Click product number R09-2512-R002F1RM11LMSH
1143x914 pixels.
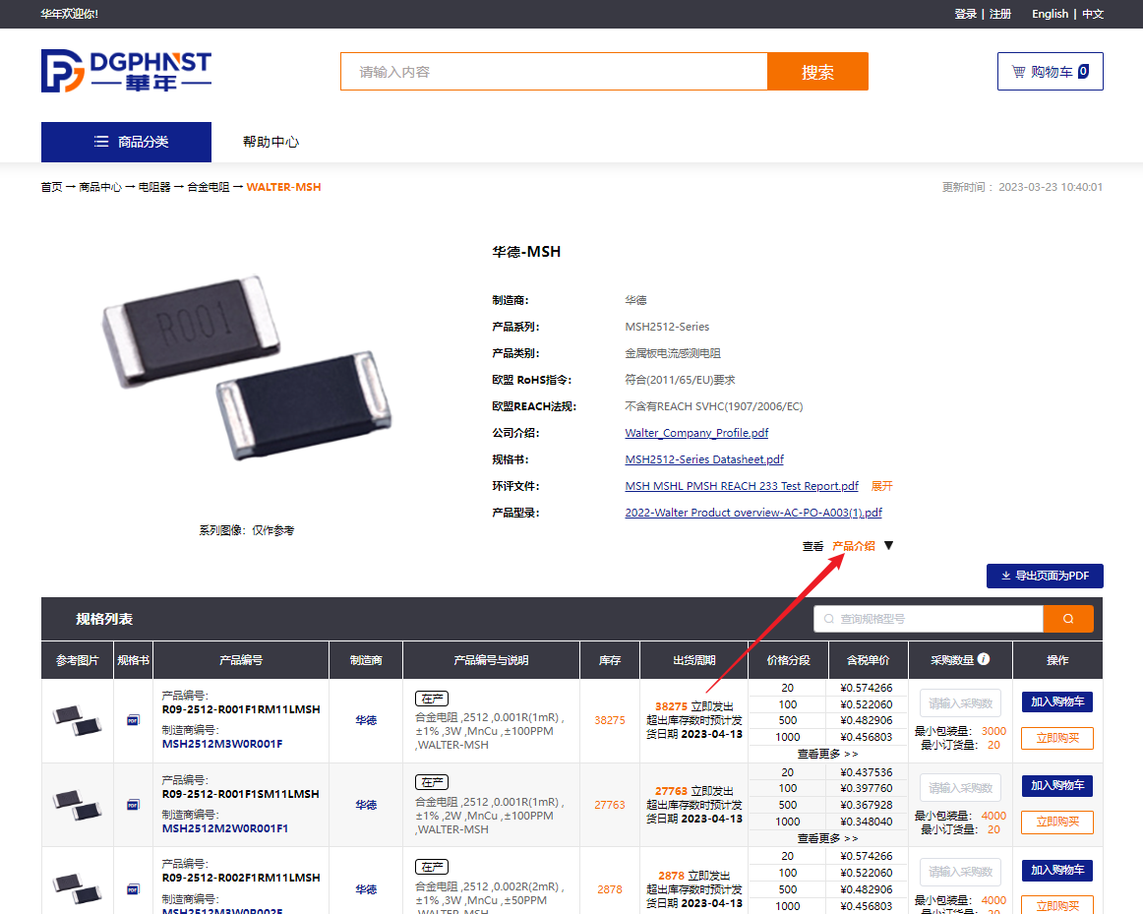click(x=241, y=878)
